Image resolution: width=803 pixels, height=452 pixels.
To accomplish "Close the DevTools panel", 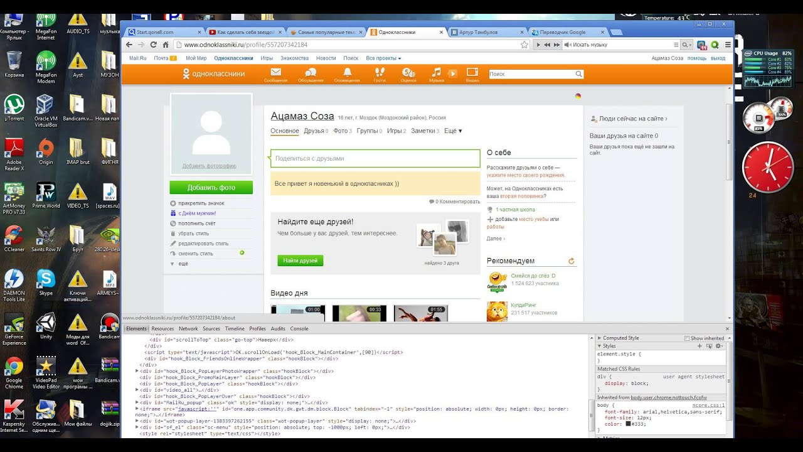I will [x=728, y=328].
